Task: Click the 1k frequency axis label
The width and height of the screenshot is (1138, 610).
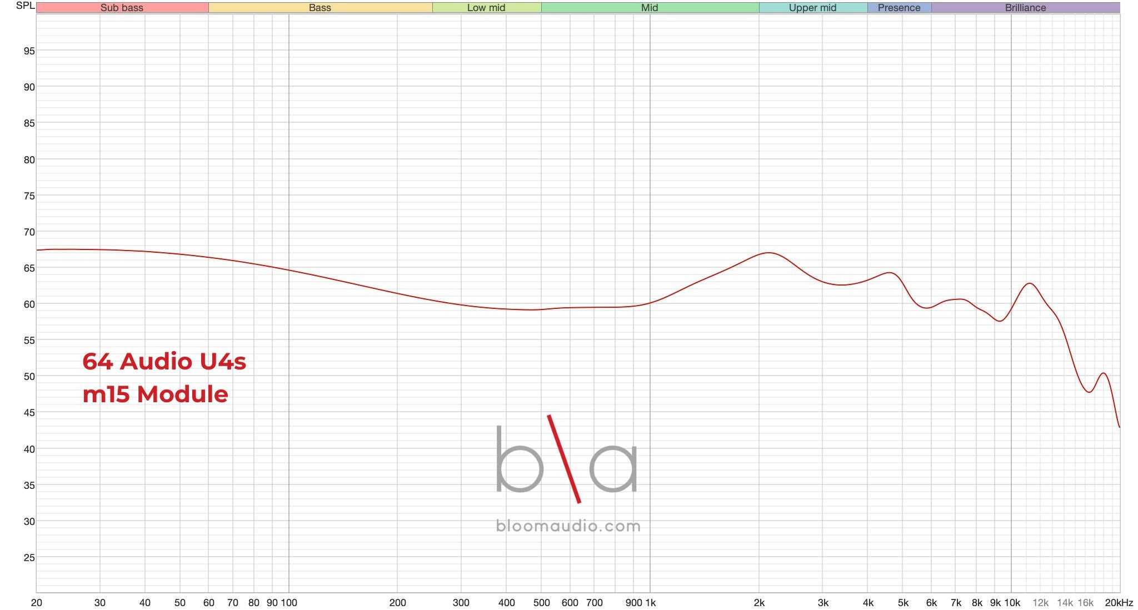Action: [x=650, y=603]
